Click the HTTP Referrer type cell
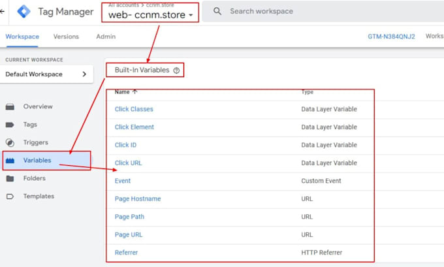The height and width of the screenshot is (267, 444). [x=322, y=253]
